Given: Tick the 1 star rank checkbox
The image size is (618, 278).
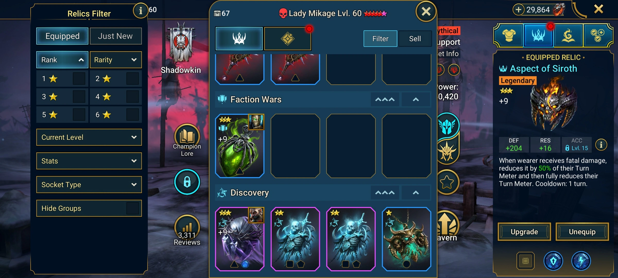Looking at the screenshot, I should pyautogui.click(x=79, y=79).
